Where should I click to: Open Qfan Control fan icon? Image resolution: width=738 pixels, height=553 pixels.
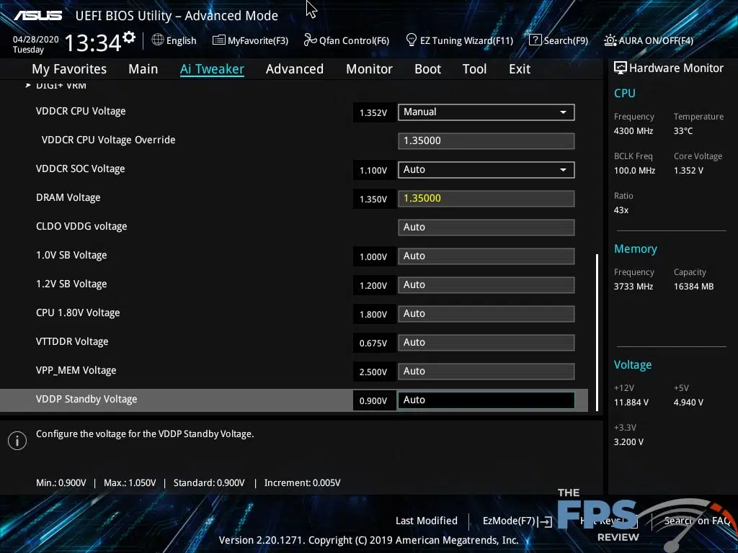[310, 40]
